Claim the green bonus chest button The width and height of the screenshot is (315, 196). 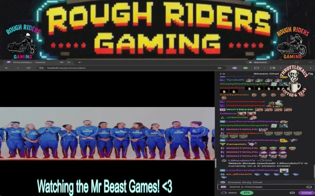coord(246,193)
